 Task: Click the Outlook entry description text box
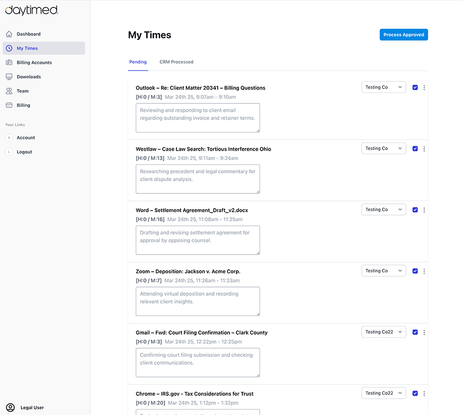(198, 118)
